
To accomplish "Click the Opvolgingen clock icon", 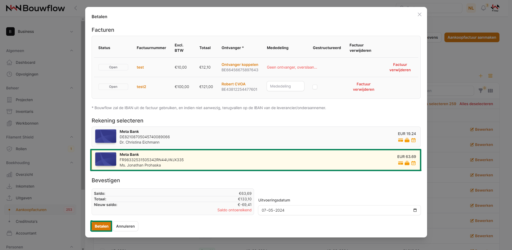I will 9,74.
